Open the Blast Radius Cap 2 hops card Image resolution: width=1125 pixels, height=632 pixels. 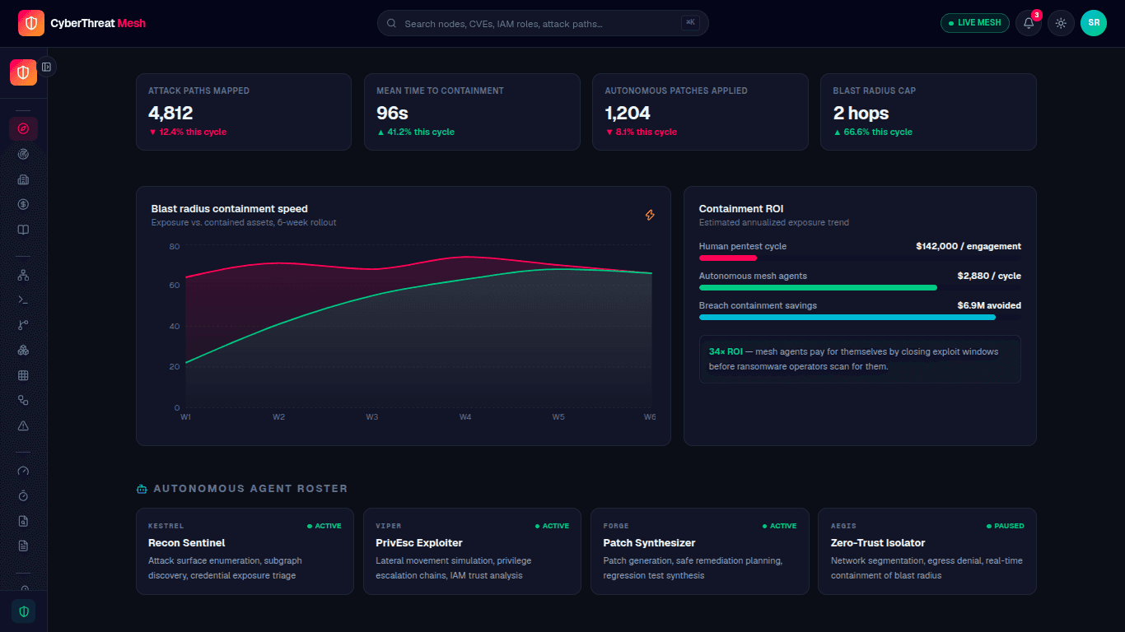pyautogui.click(x=928, y=112)
